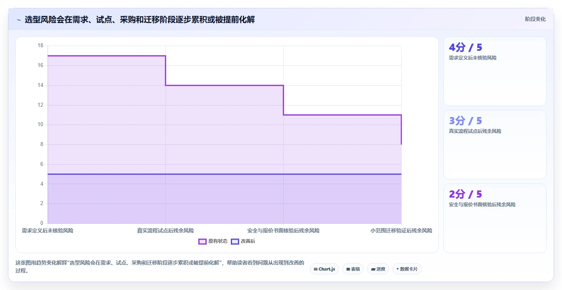Click the 进度 tag
The image size is (562, 290).
click(x=378, y=269)
